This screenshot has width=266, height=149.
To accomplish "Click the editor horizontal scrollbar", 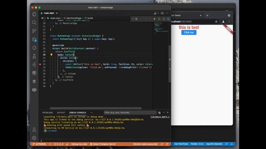I will tap(96, 108).
